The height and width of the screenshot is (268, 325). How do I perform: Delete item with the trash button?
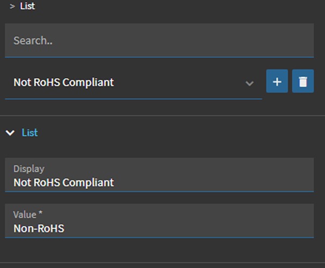303,81
